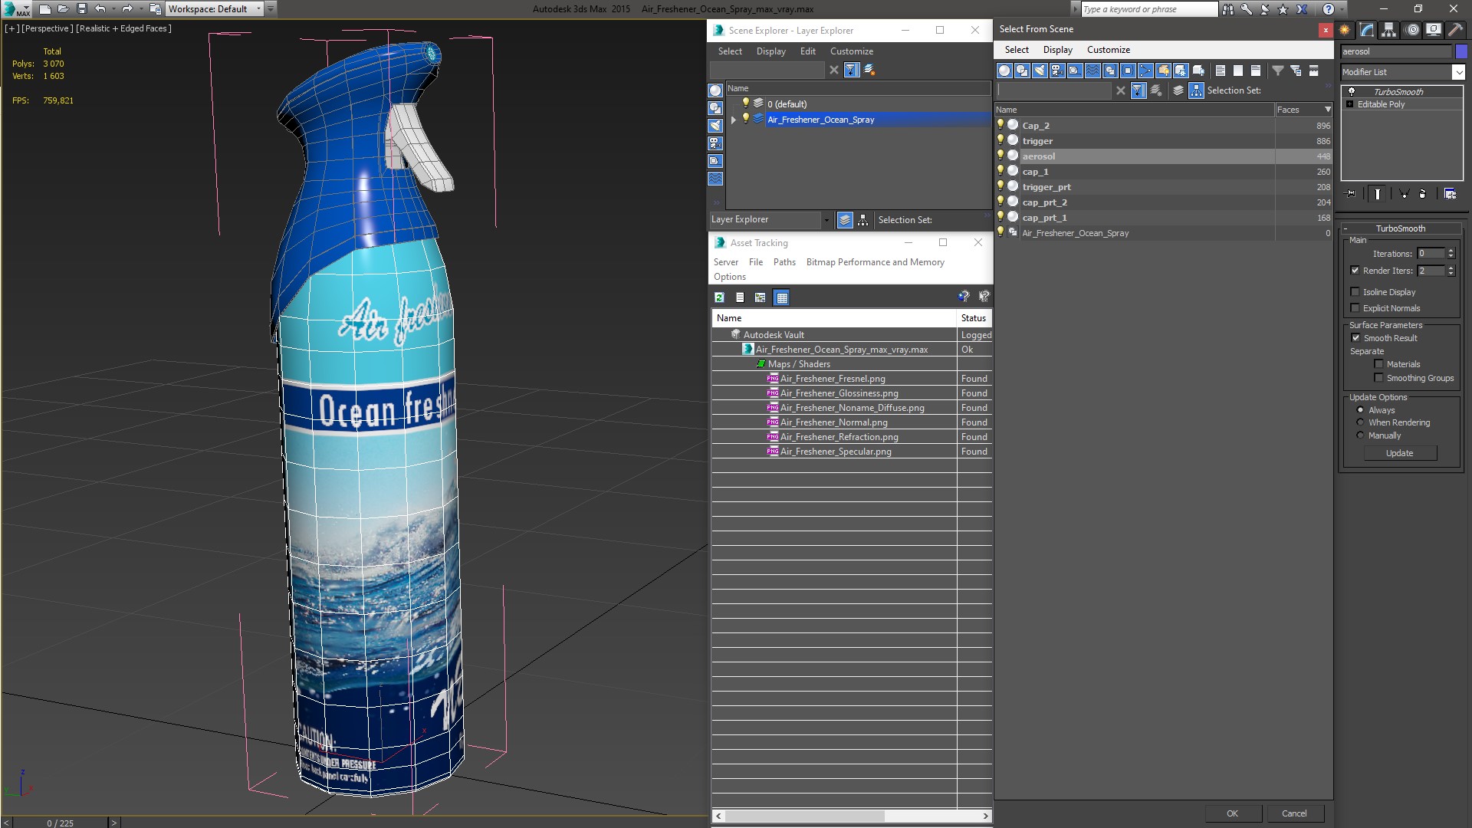Open the Workspace Default dropdown

[x=258, y=9]
